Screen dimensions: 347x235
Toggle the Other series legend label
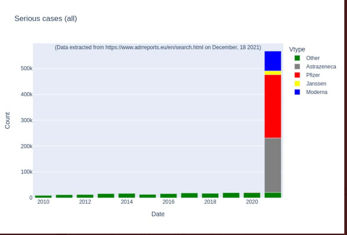click(x=313, y=58)
